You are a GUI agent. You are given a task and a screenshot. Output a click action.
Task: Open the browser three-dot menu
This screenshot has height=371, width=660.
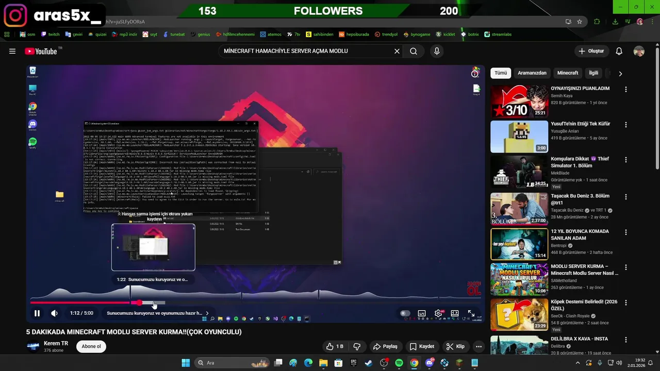[x=652, y=22]
